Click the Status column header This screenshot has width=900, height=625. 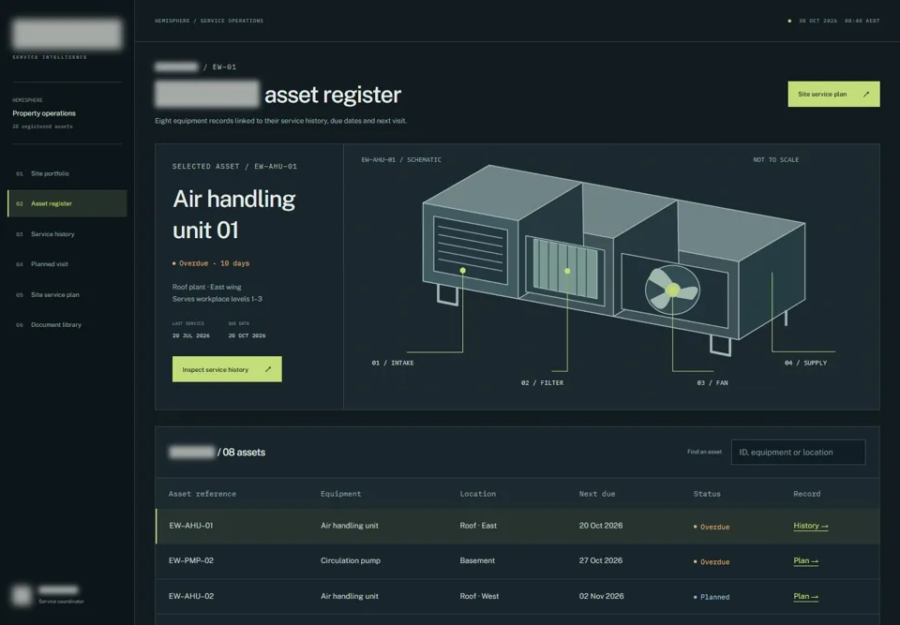[707, 494]
